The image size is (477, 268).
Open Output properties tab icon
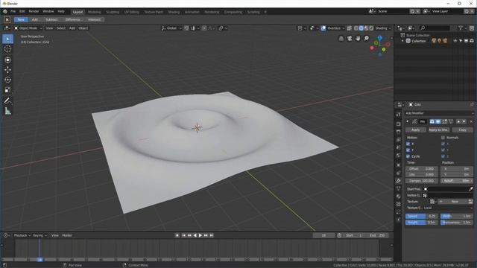coord(399,132)
